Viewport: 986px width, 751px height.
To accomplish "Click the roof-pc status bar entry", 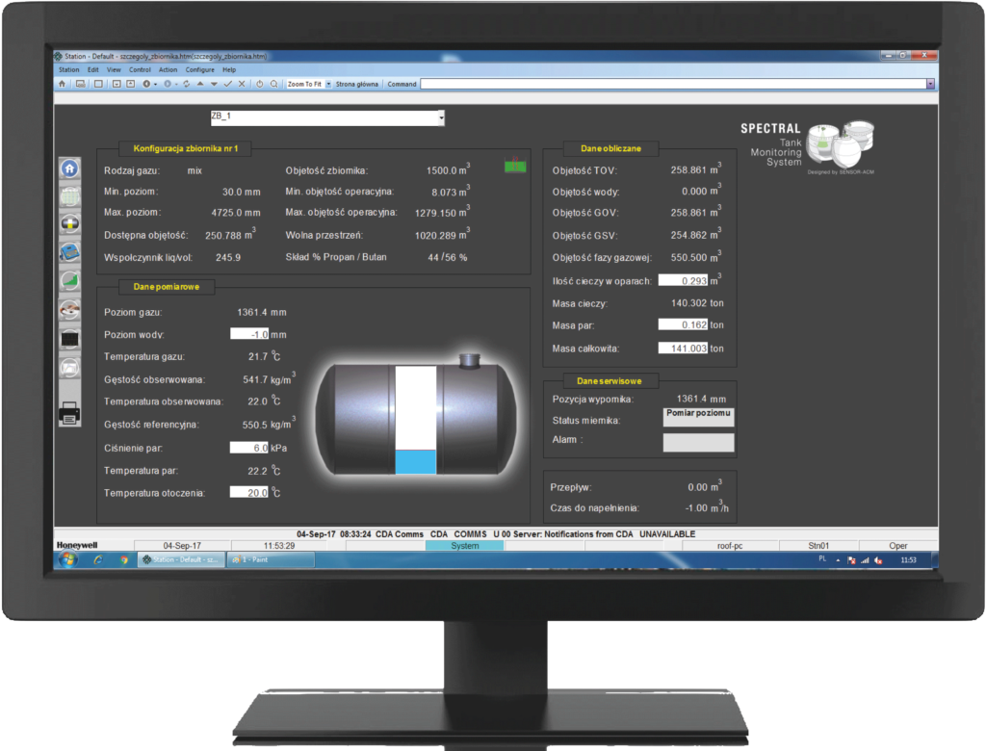I will (730, 546).
